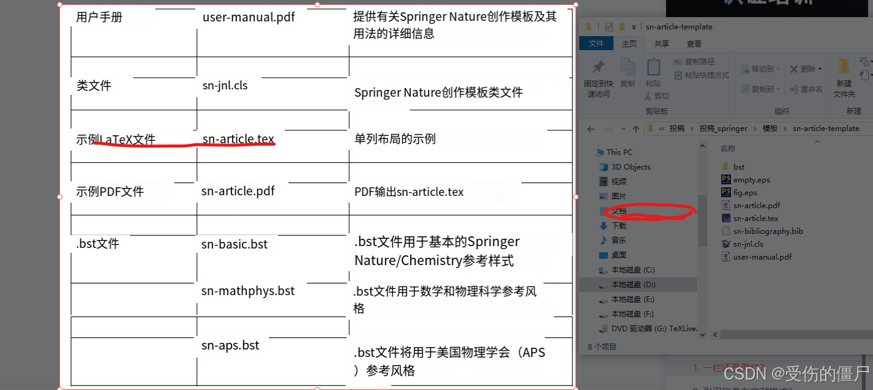Click 'sn-aps.bst' table cell text

[230, 345]
